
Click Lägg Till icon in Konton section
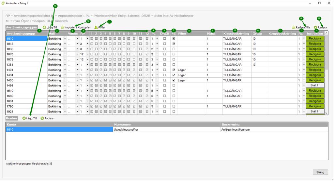pos(24,118)
